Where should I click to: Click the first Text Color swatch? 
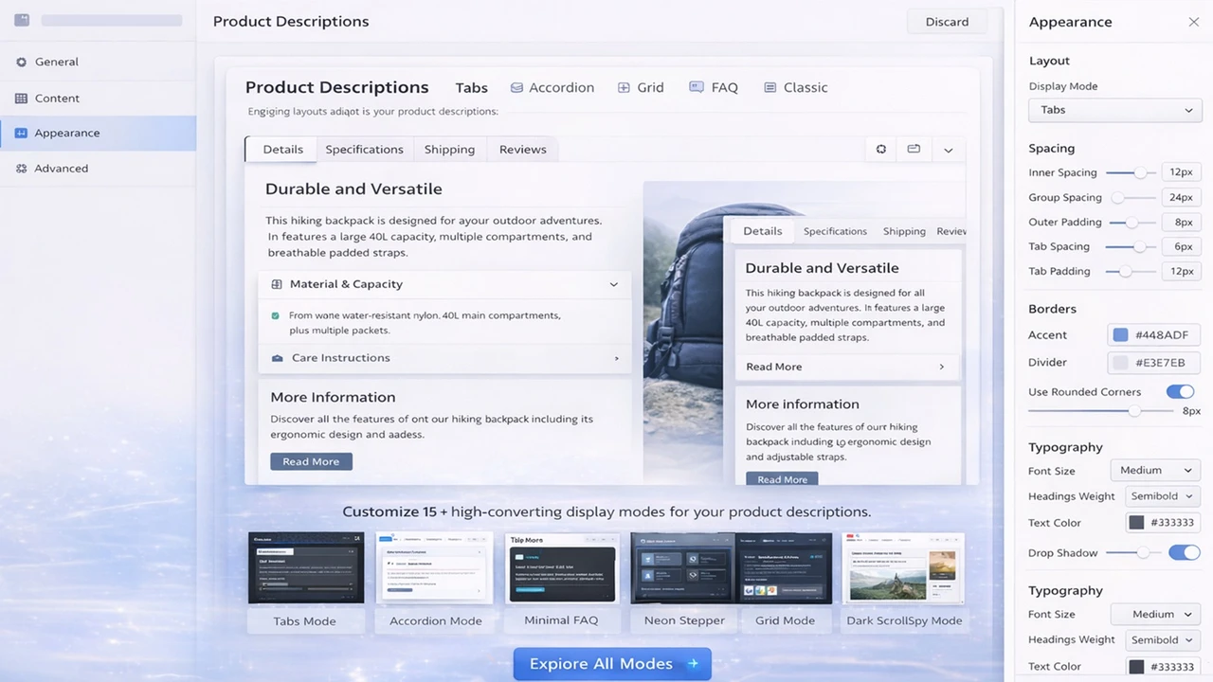(x=1136, y=523)
